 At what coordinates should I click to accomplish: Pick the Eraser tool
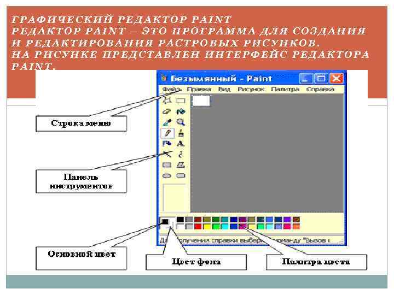[x=167, y=111]
